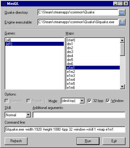Expand the Skill dropdown set to Normal
The width and height of the screenshot is (130, 148).
click(28, 115)
